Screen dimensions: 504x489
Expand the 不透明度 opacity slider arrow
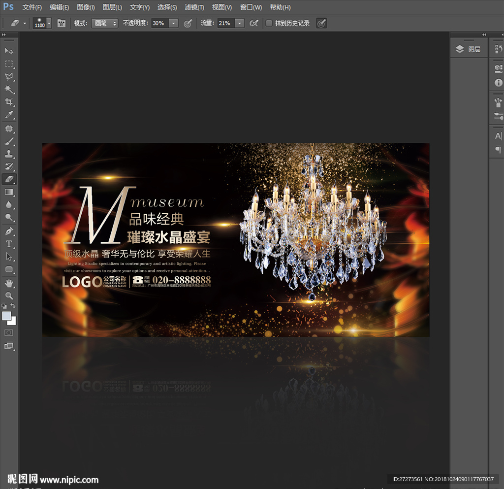coord(173,23)
